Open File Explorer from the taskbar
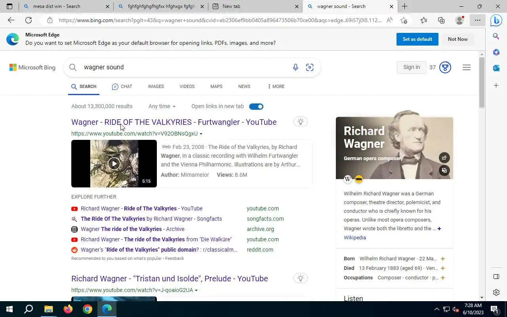This screenshot has width=507, height=317. [x=48, y=309]
